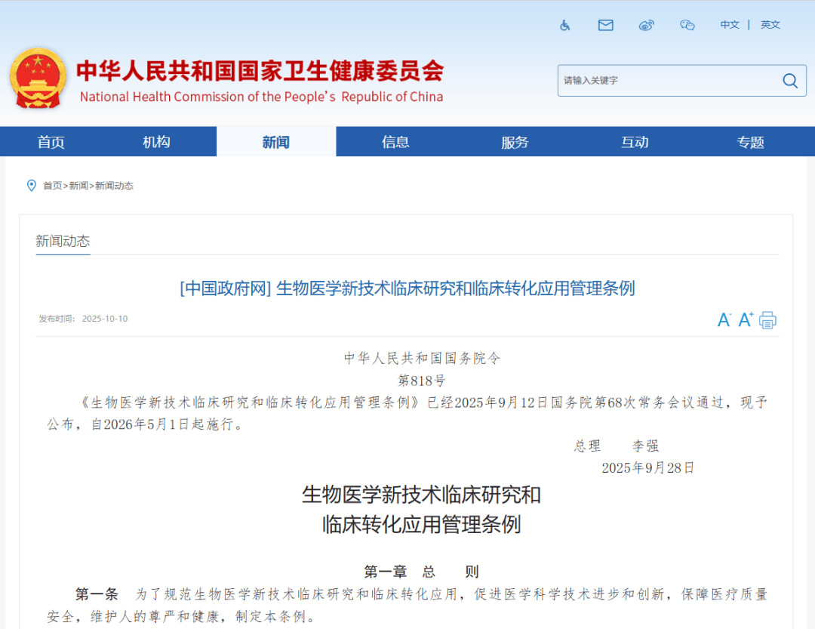Click the accessibility wheelchair icon
This screenshot has width=815, height=629.
pos(565,25)
